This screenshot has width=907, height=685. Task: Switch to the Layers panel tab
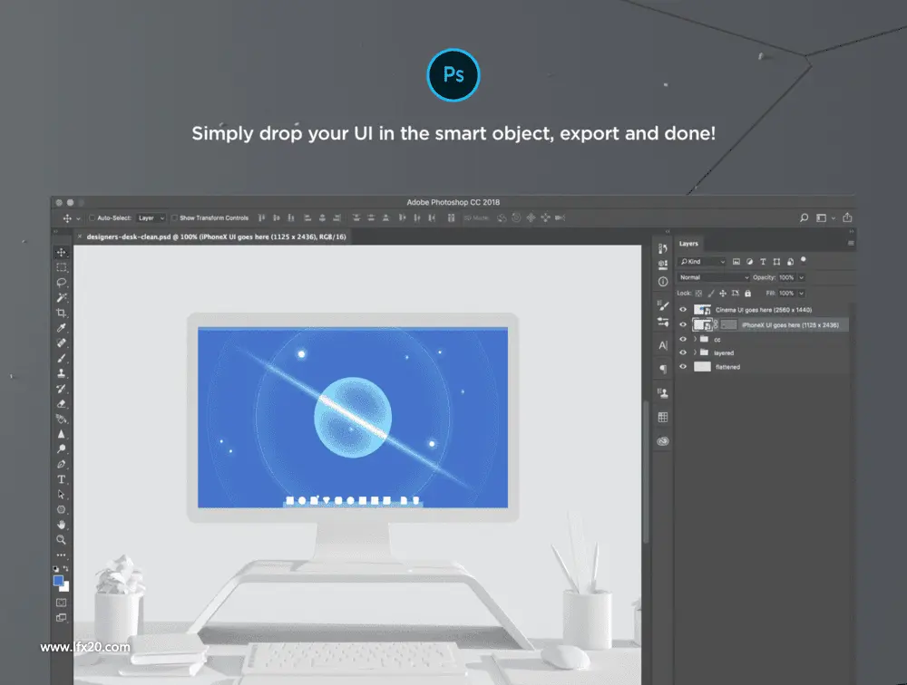tap(688, 244)
